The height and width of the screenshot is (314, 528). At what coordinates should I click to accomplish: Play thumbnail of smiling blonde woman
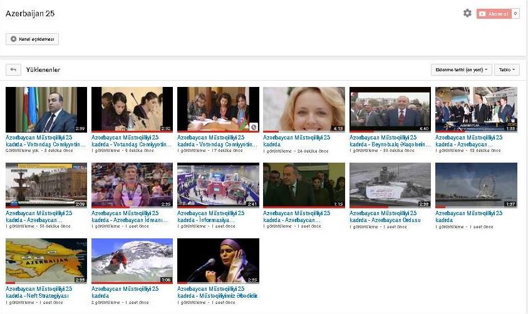[x=304, y=109]
